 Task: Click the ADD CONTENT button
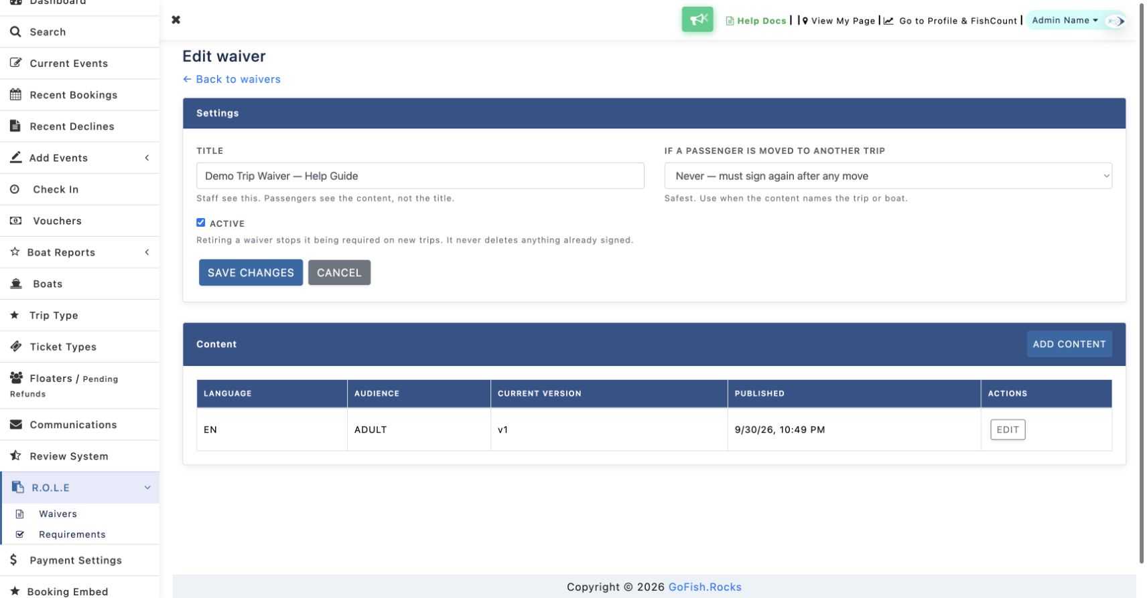(x=1069, y=344)
